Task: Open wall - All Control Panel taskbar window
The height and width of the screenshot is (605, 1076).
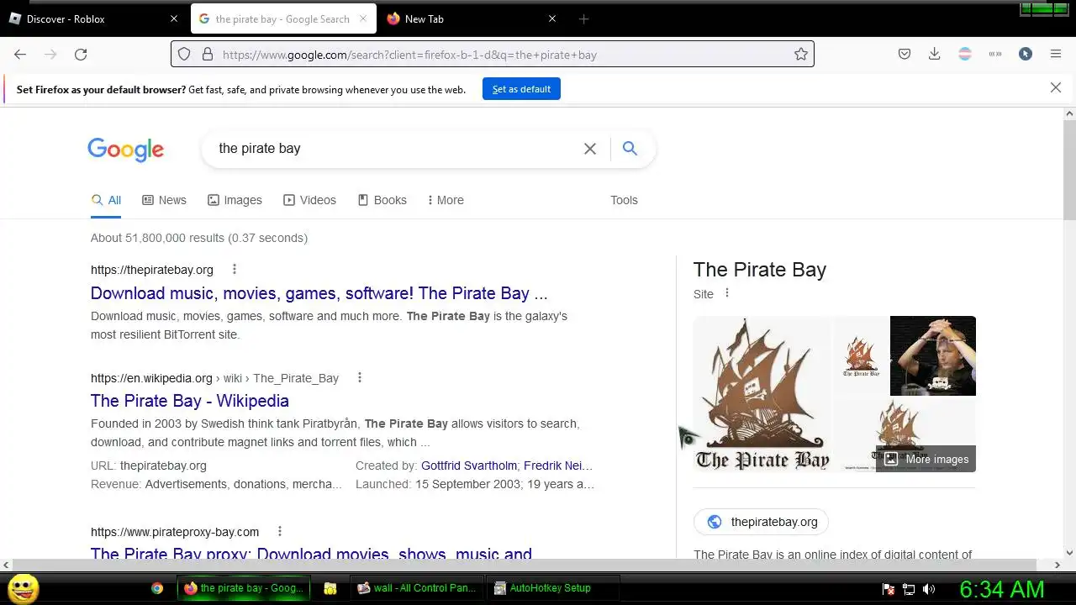Action: 417,588
